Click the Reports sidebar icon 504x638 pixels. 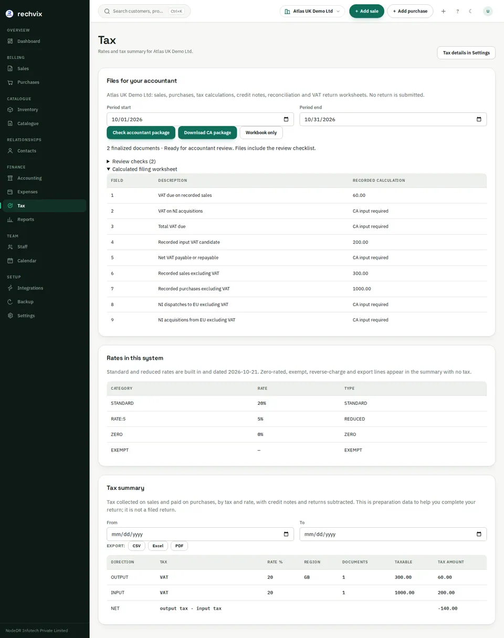coord(10,219)
